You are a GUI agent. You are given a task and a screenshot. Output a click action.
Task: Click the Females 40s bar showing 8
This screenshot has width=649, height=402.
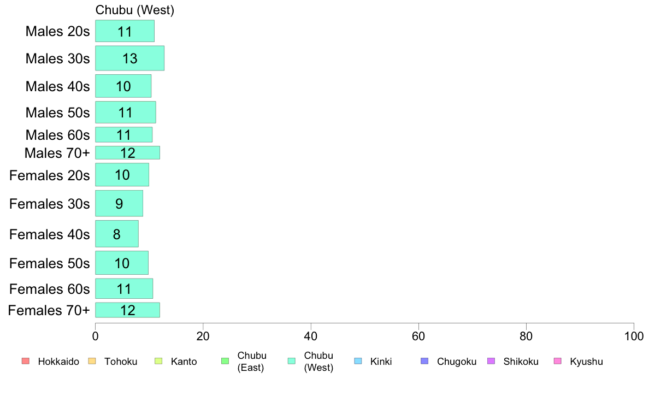coord(117,234)
